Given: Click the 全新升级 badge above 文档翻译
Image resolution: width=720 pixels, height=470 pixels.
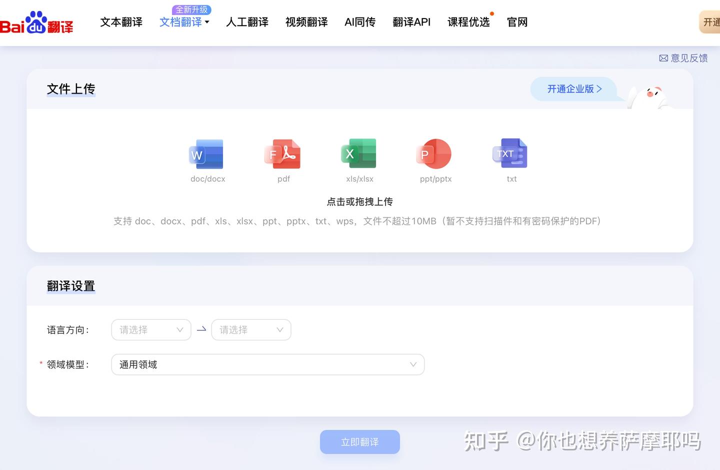Looking at the screenshot, I should 192,9.
